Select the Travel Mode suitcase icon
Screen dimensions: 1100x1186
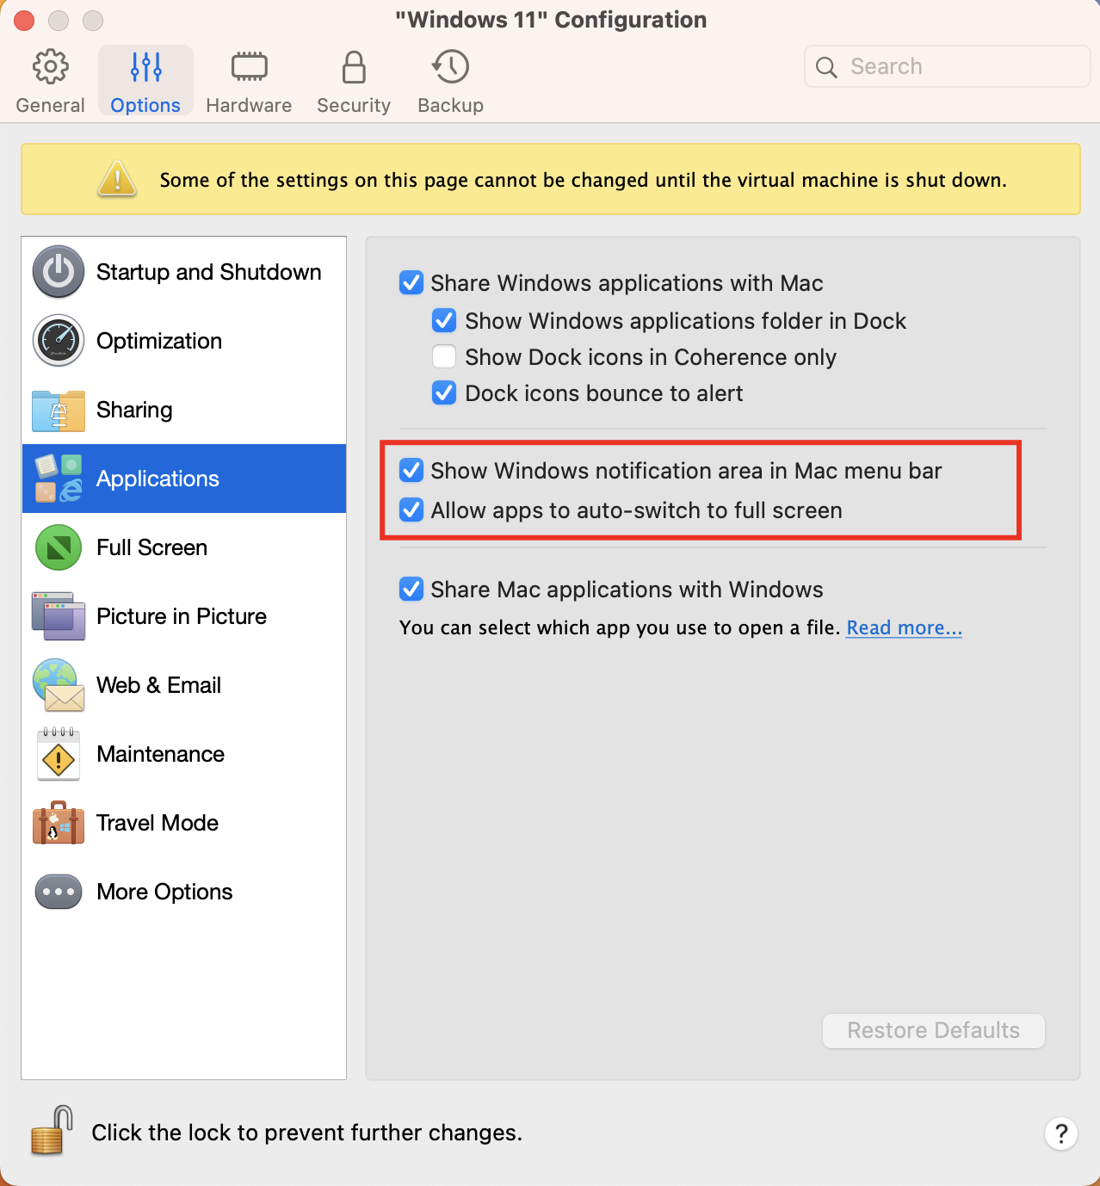(x=59, y=823)
